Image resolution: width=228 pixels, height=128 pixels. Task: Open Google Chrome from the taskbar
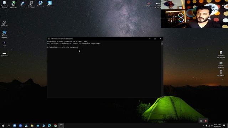[x=55, y=126]
